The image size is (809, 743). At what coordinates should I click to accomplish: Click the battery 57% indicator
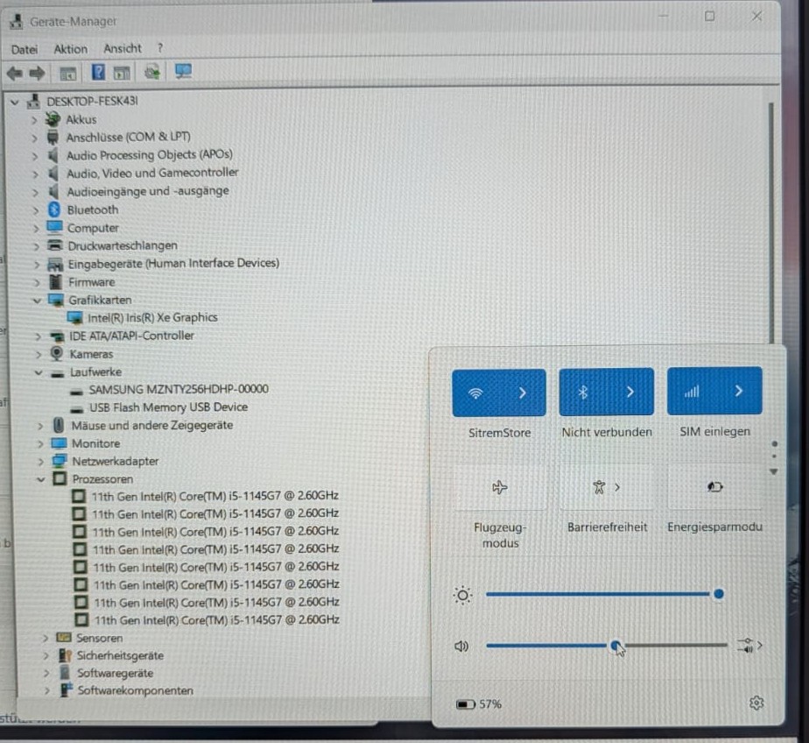(x=479, y=704)
